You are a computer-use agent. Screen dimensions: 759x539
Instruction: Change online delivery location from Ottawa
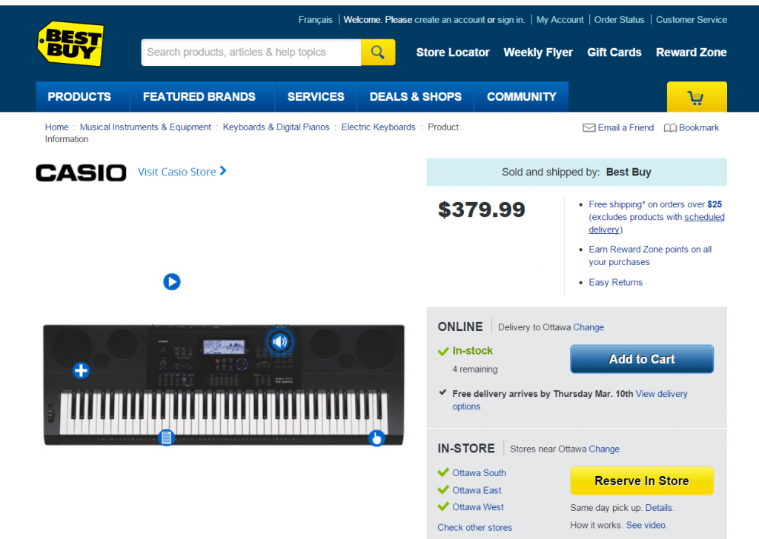click(588, 327)
